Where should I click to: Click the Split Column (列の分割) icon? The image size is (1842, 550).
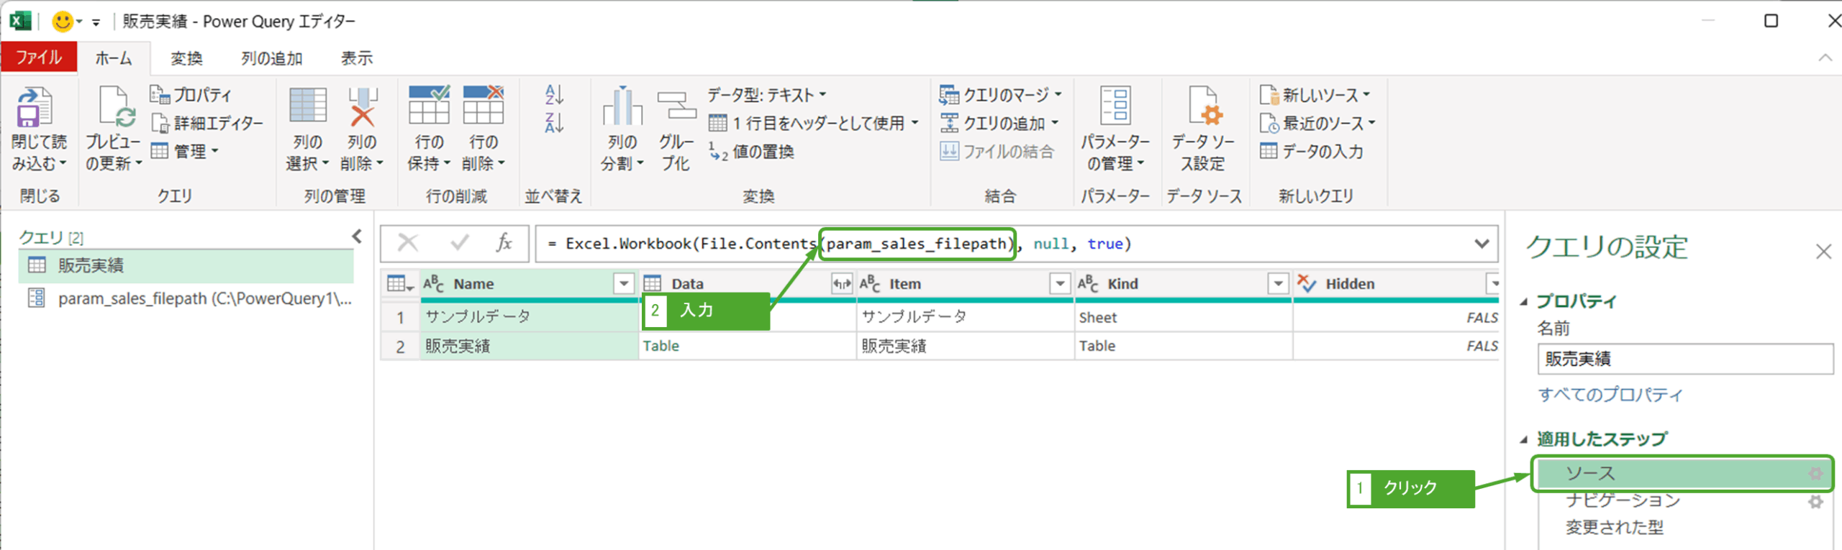coord(622,108)
